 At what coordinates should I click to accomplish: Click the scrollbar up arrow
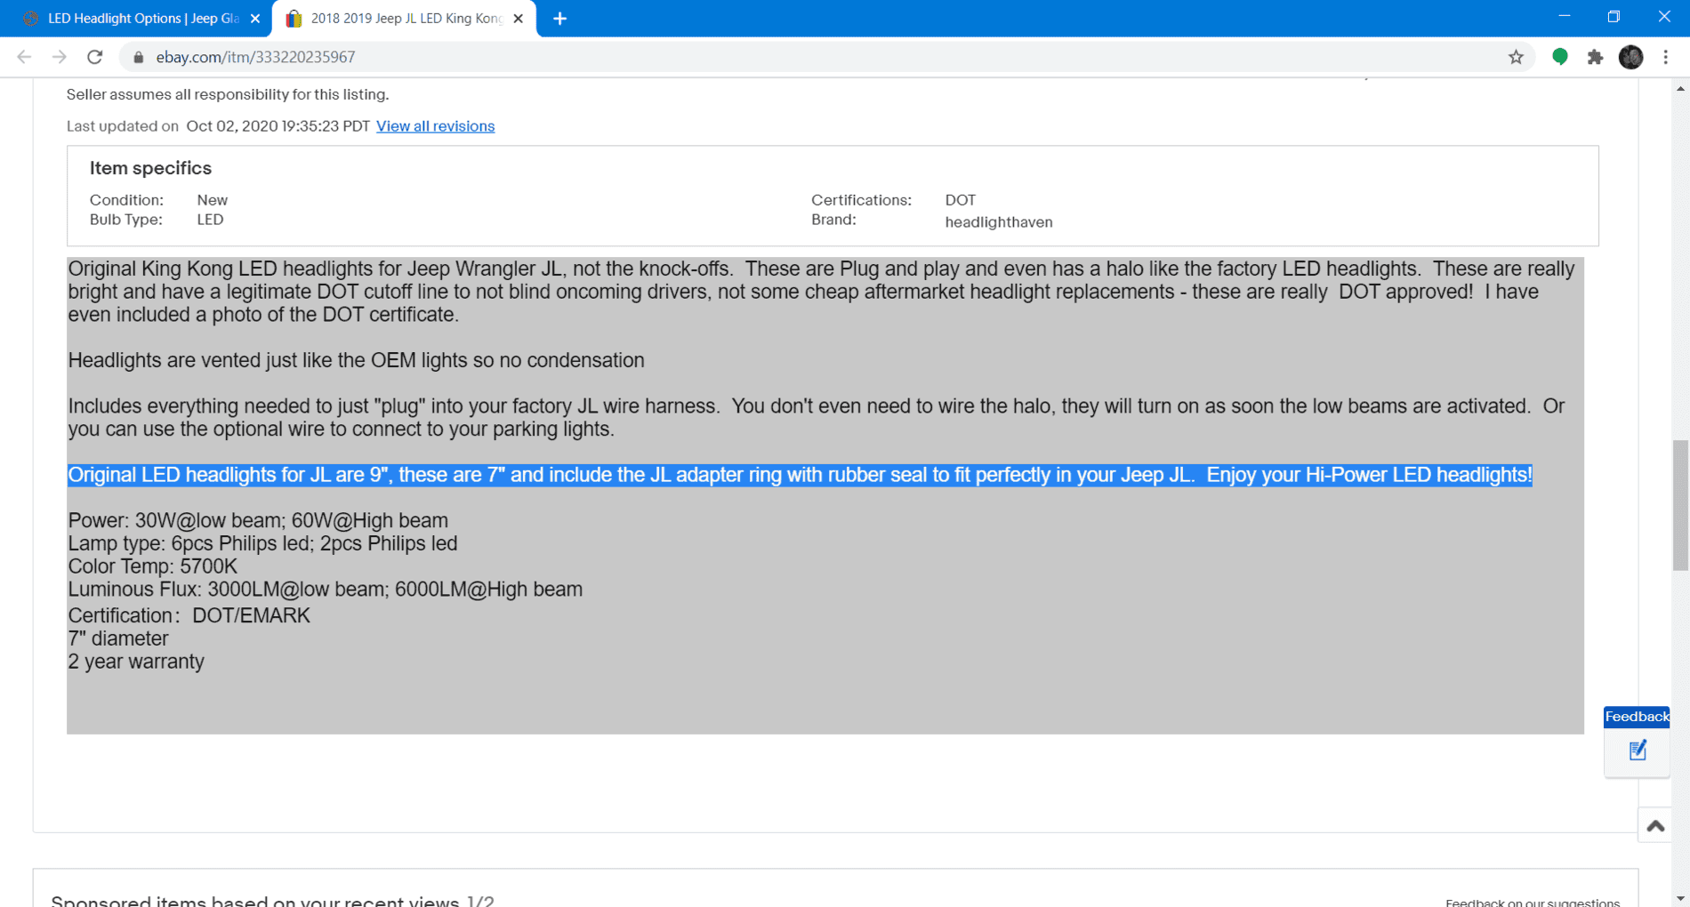[x=1680, y=88]
